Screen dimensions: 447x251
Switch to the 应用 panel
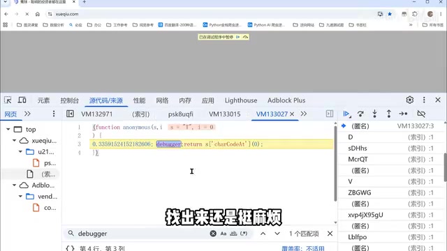coord(208,100)
